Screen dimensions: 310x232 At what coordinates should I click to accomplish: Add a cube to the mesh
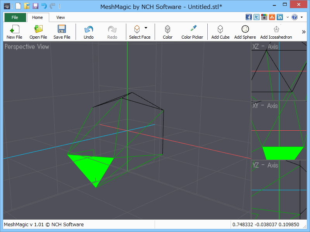click(x=220, y=32)
